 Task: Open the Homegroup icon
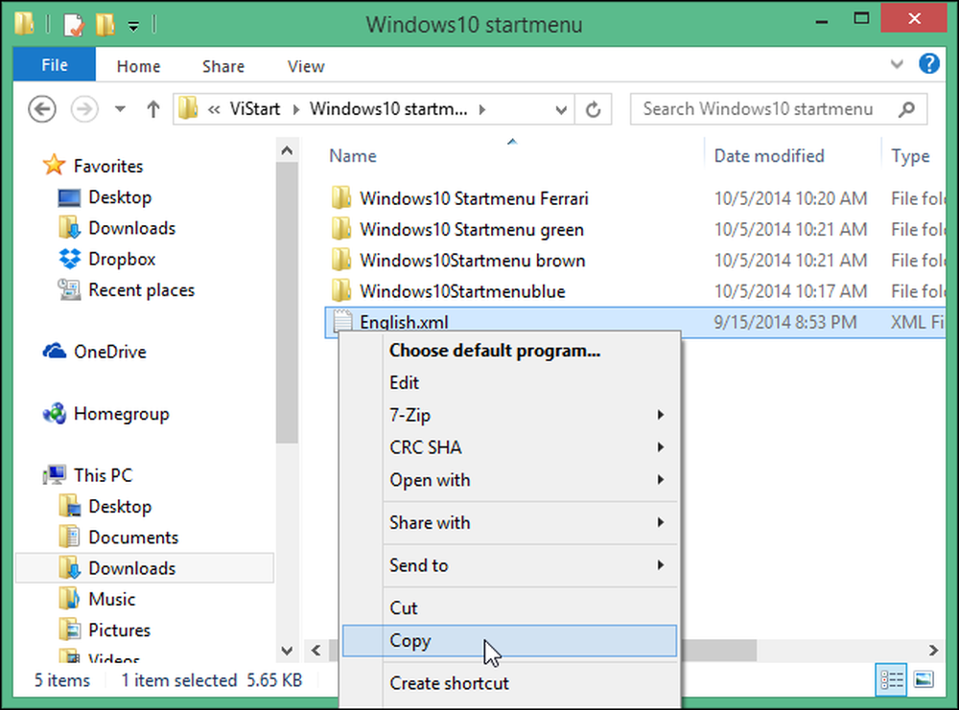(x=55, y=414)
